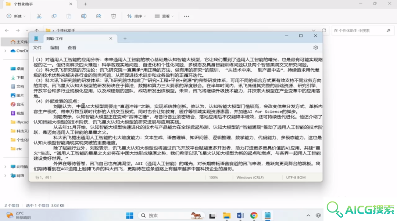Viewport: 397px width, 221px height.
Task: Click the Delete trash icon in File Explorer
Action: (x=114, y=16)
